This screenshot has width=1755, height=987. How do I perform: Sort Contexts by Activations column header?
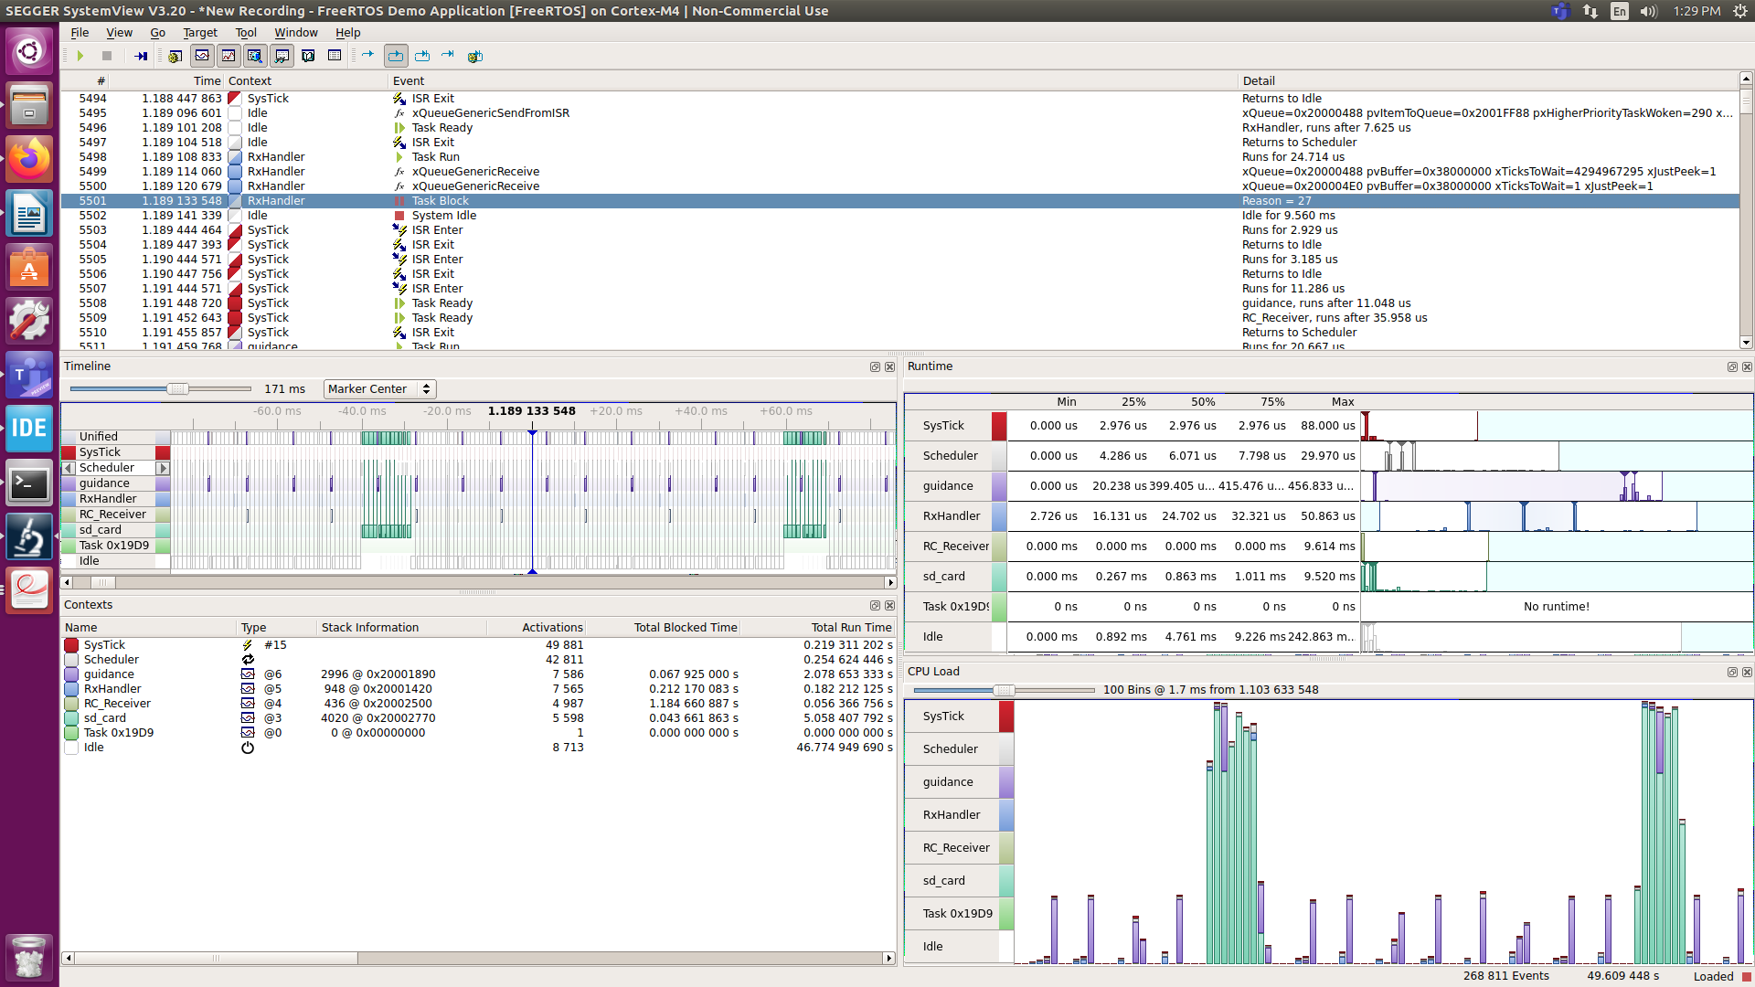[536, 627]
